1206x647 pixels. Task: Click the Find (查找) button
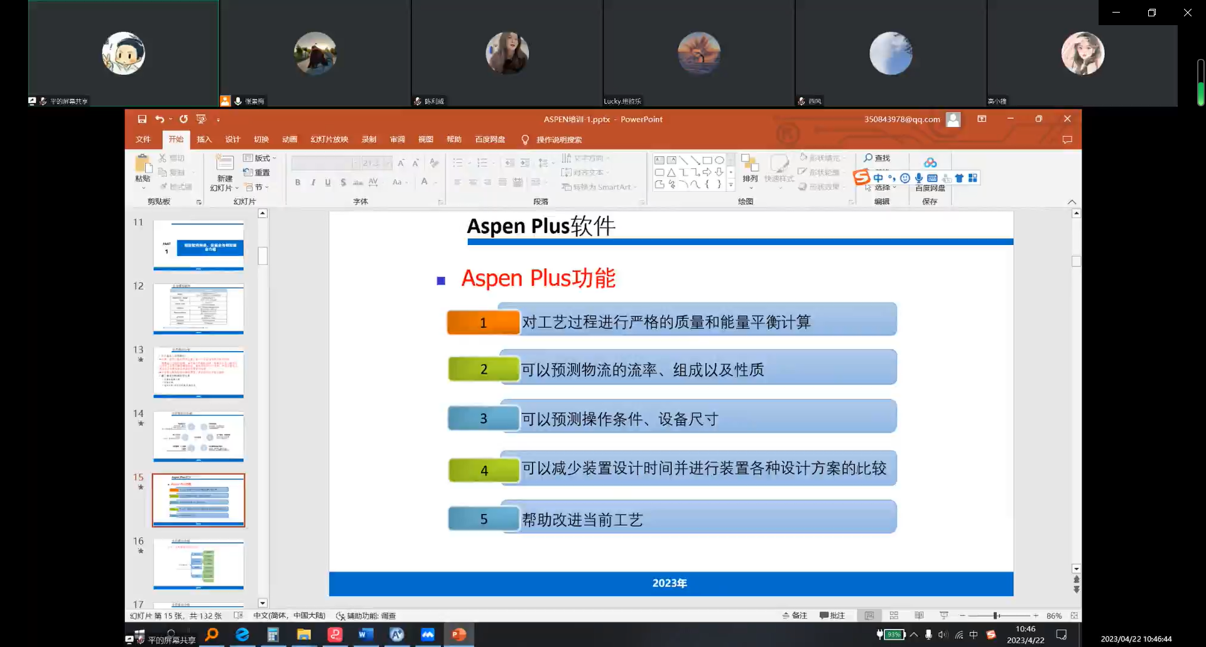point(877,158)
